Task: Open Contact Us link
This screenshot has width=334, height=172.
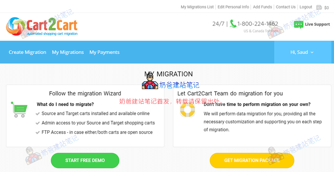Action: point(286,7)
